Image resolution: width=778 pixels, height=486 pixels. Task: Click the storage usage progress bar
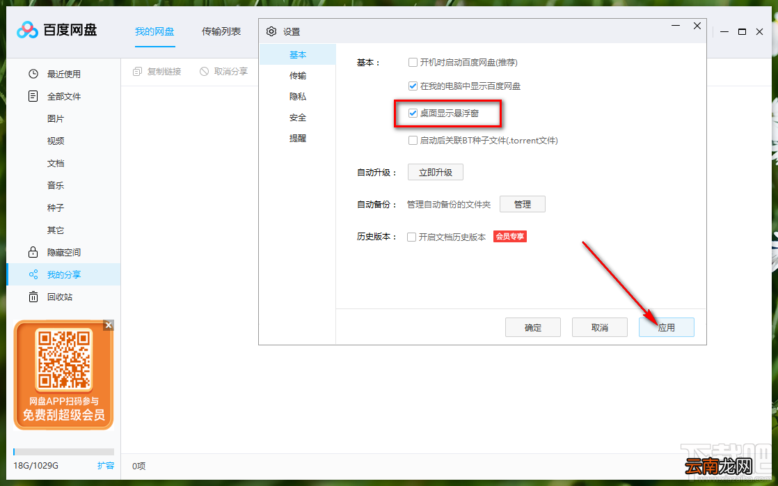63,452
